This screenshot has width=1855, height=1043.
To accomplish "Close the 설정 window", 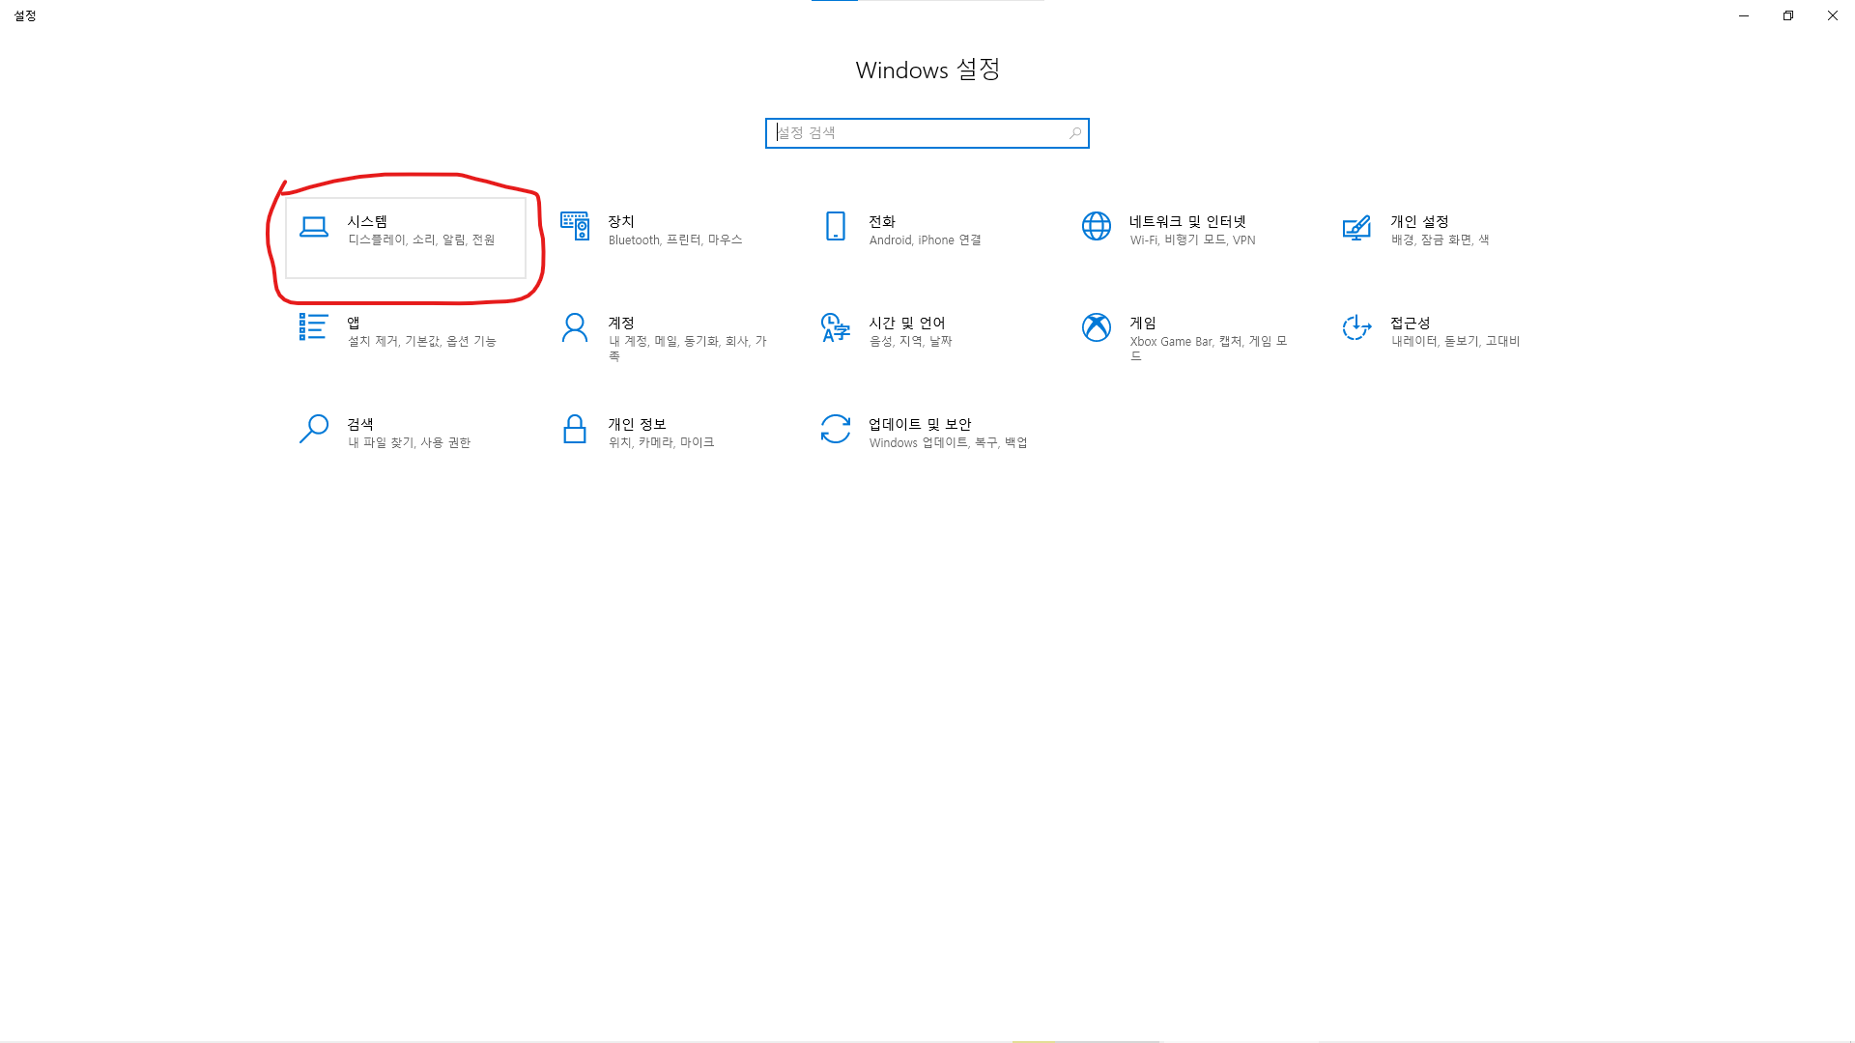I will (1833, 15).
